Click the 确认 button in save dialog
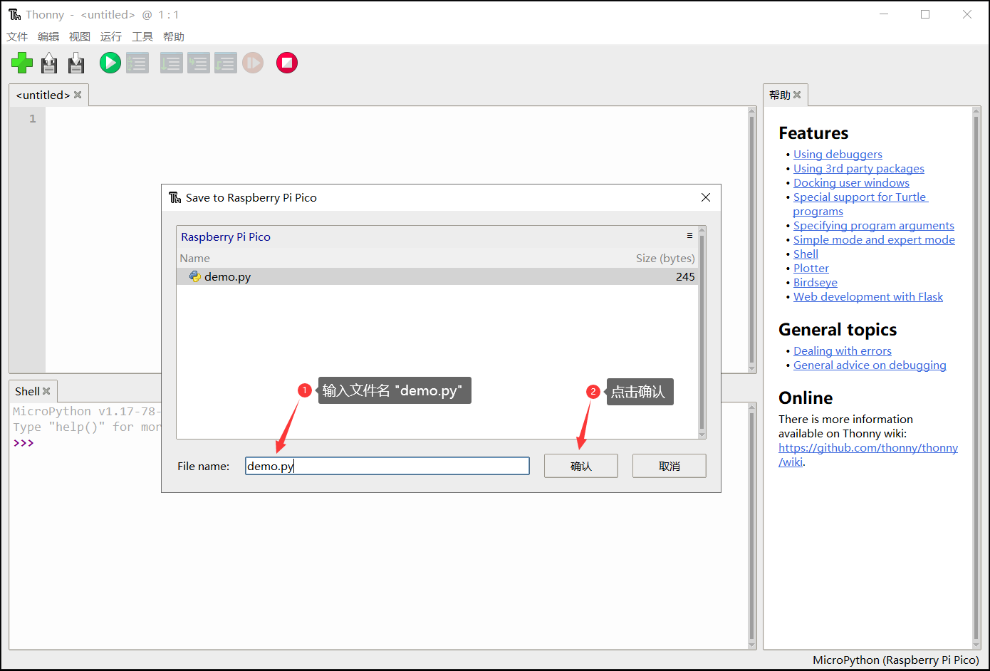This screenshot has width=990, height=671. click(581, 466)
